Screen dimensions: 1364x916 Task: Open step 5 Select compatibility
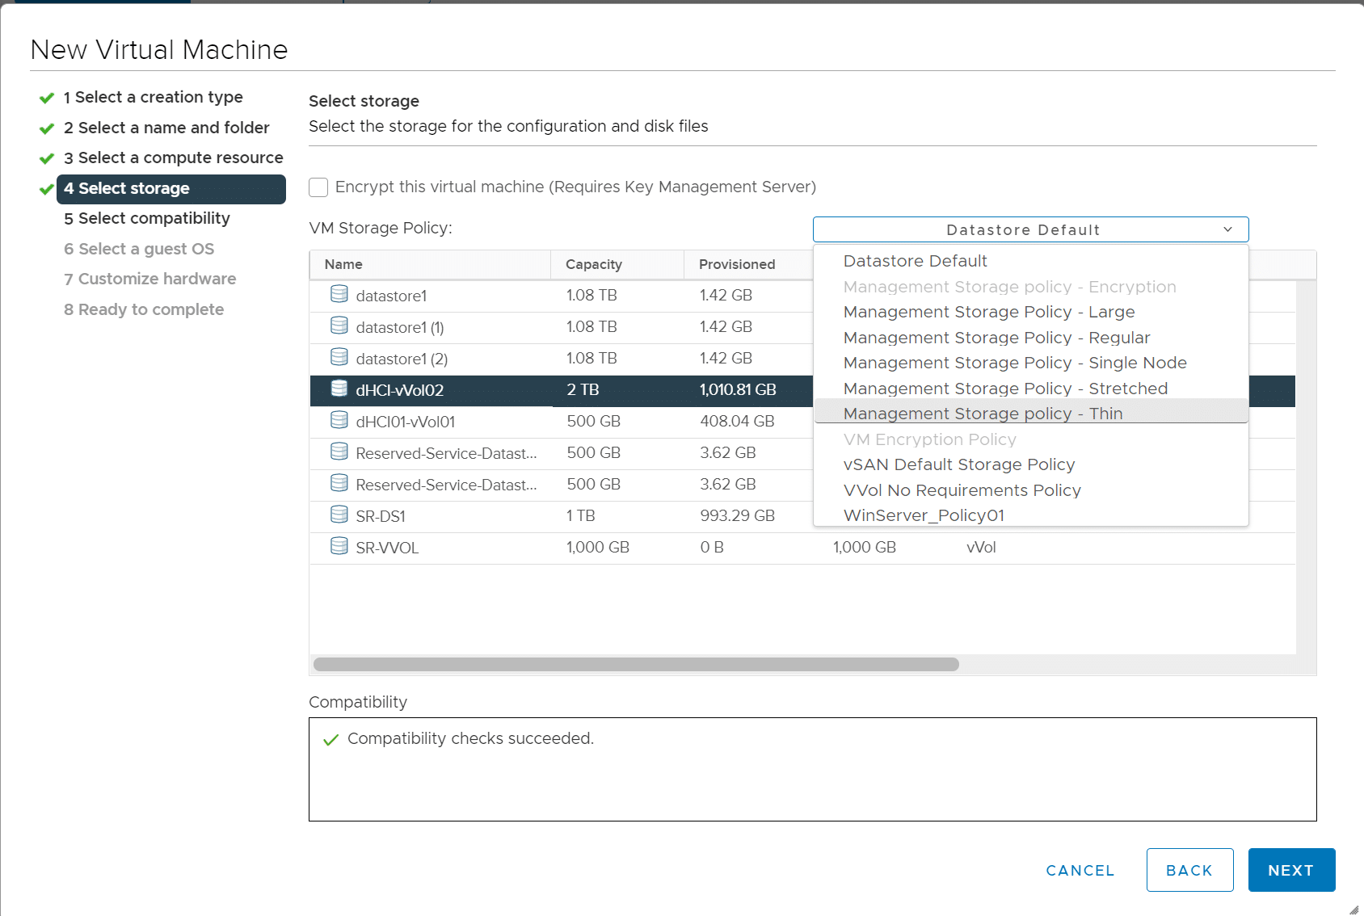tap(147, 218)
